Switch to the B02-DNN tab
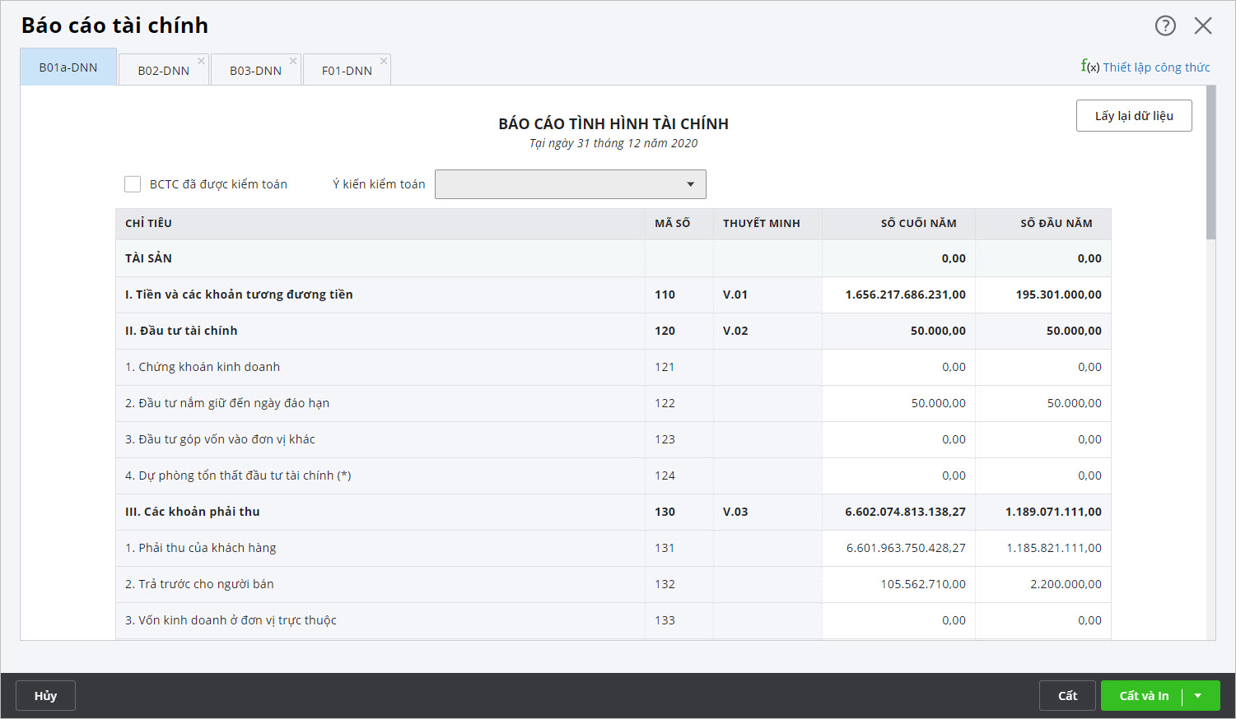 coord(163,71)
